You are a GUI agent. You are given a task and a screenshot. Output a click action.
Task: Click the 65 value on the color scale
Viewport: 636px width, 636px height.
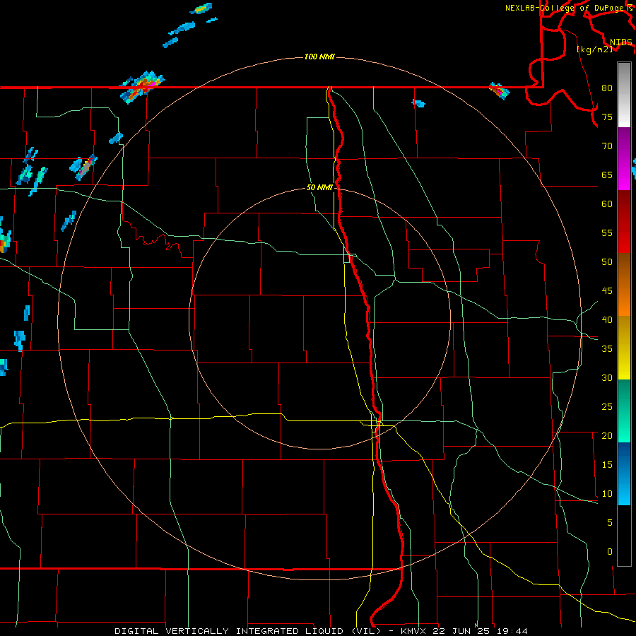(x=607, y=175)
